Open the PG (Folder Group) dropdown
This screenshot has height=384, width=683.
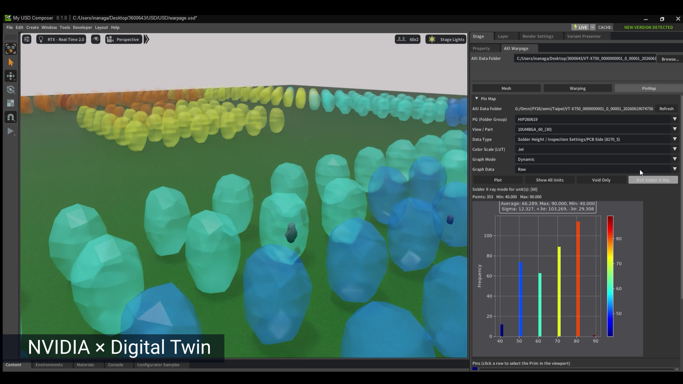(x=596, y=120)
